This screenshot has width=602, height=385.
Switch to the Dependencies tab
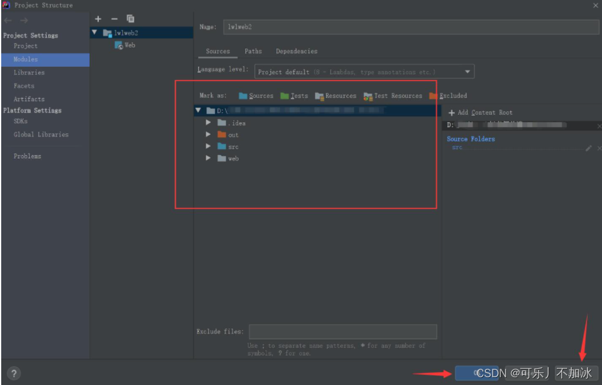pos(296,51)
